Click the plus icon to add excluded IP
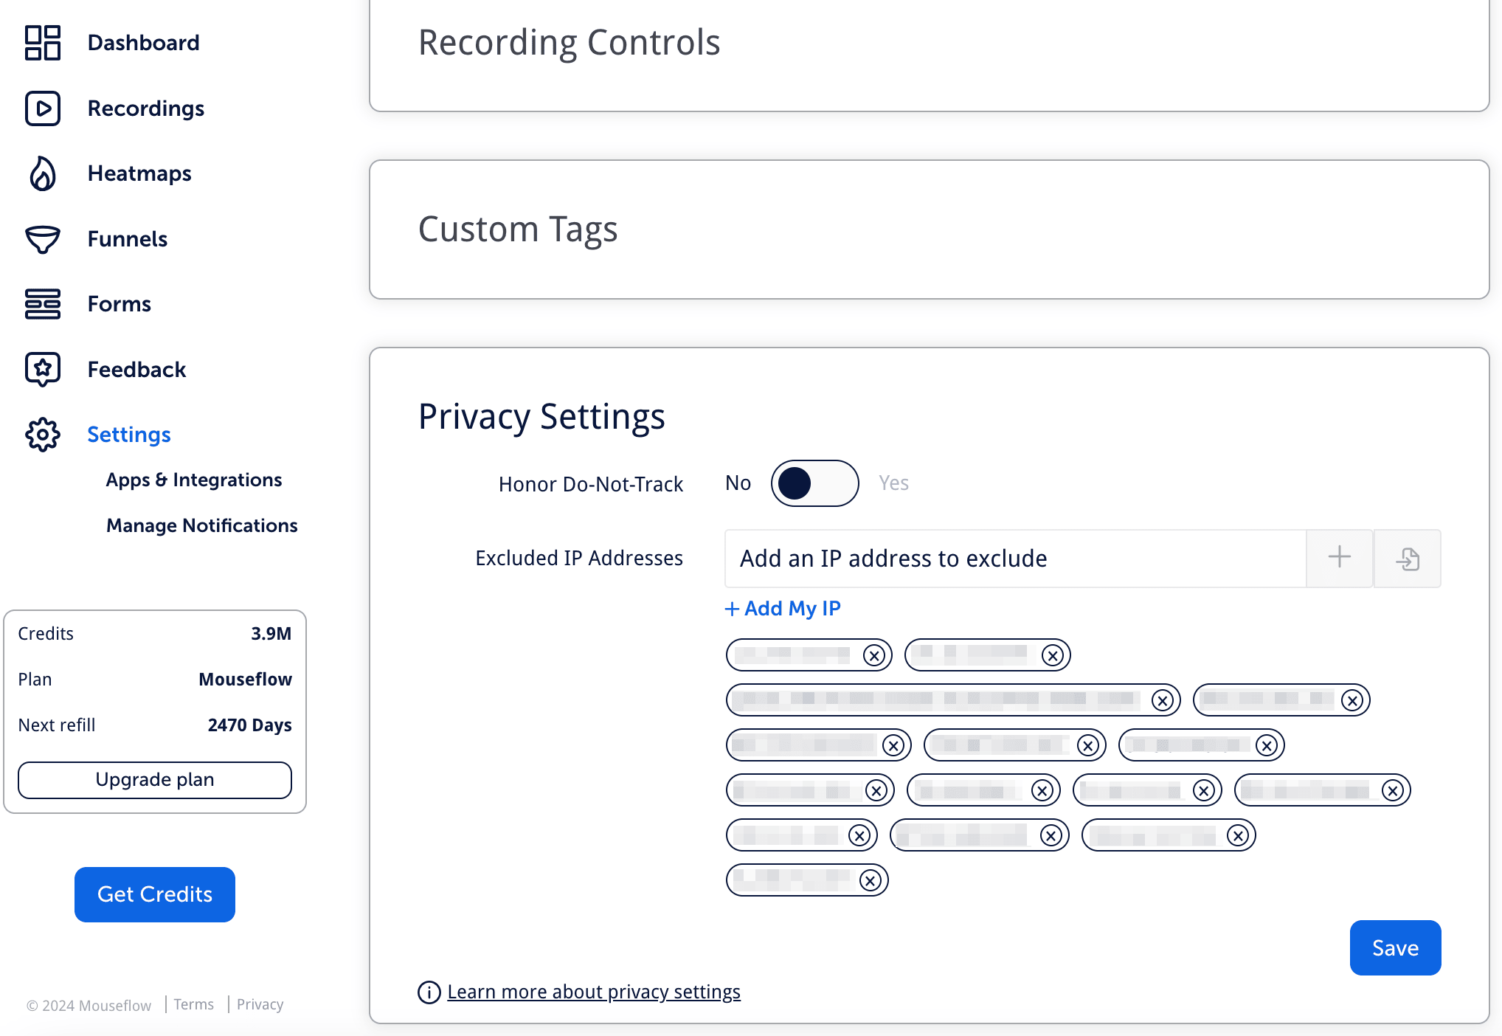This screenshot has height=1036, width=1502. [x=1338, y=559]
